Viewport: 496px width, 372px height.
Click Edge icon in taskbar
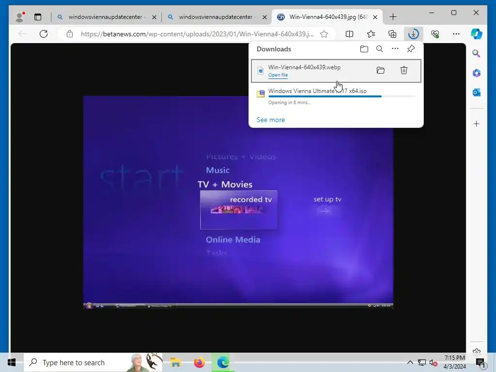223,362
